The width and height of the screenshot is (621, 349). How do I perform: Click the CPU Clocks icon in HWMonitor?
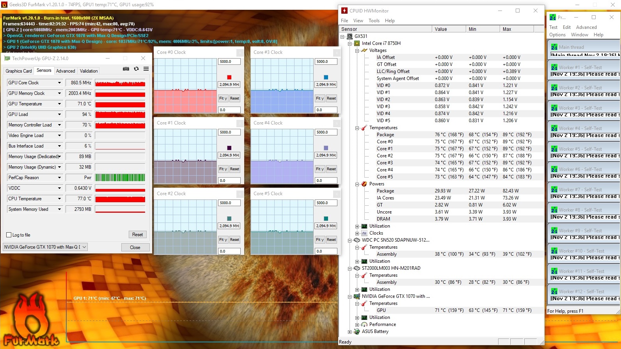[364, 233]
